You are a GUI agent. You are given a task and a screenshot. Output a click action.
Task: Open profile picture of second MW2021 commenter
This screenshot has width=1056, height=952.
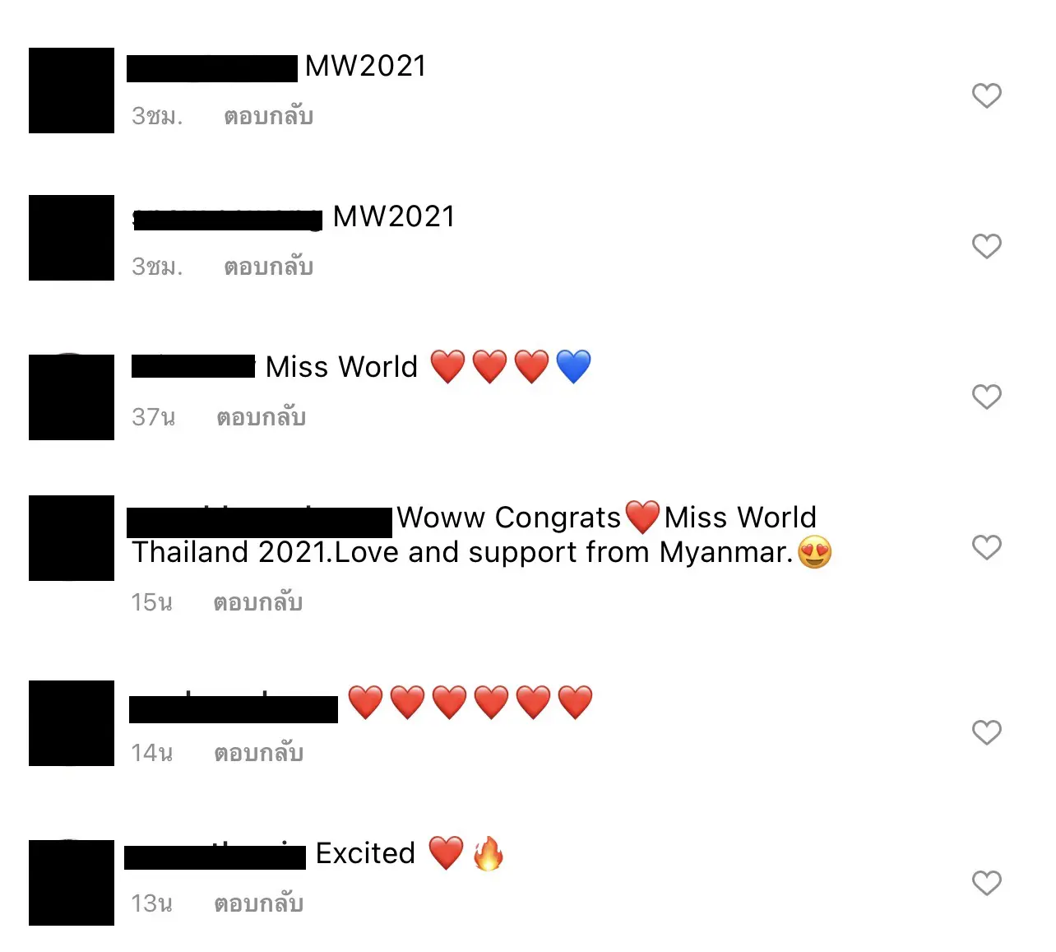72,238
